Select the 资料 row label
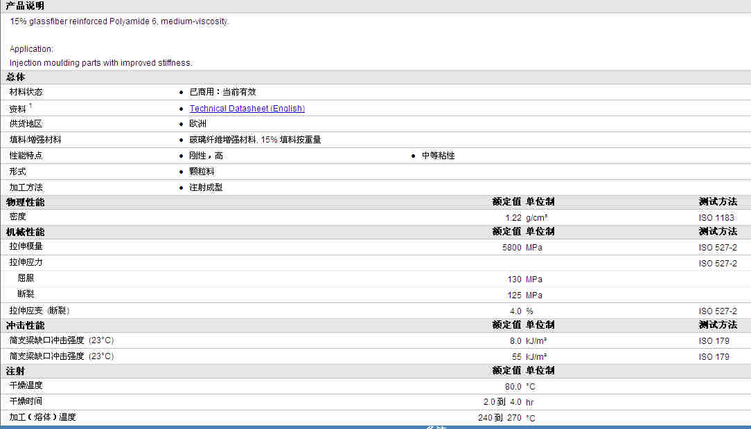This screenshot has height=429, width=751. tap(18, 109)
